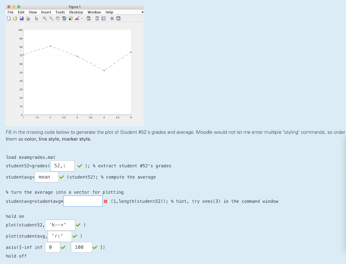Open the Help menu

[109, 13]
